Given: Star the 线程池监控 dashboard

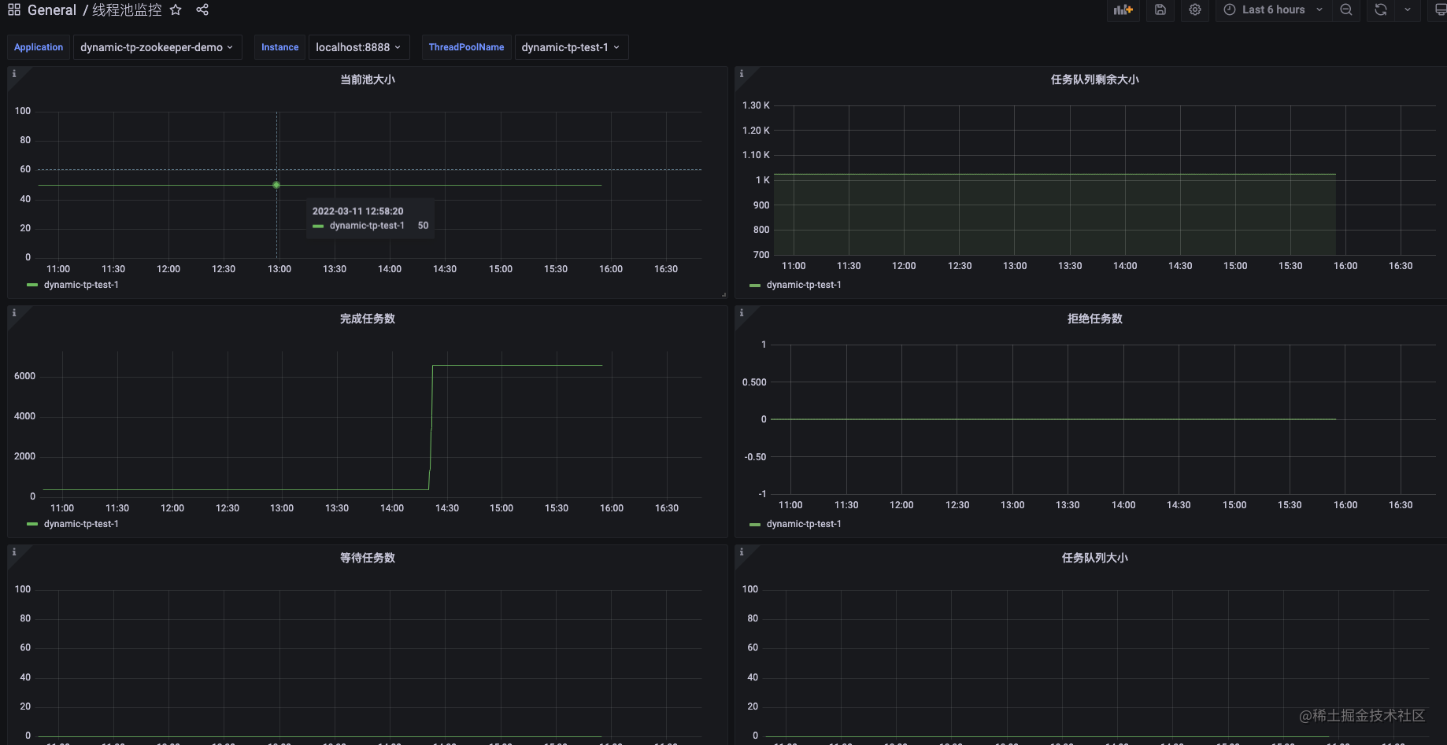Looking at the screenshot, I should pos(176,10).
